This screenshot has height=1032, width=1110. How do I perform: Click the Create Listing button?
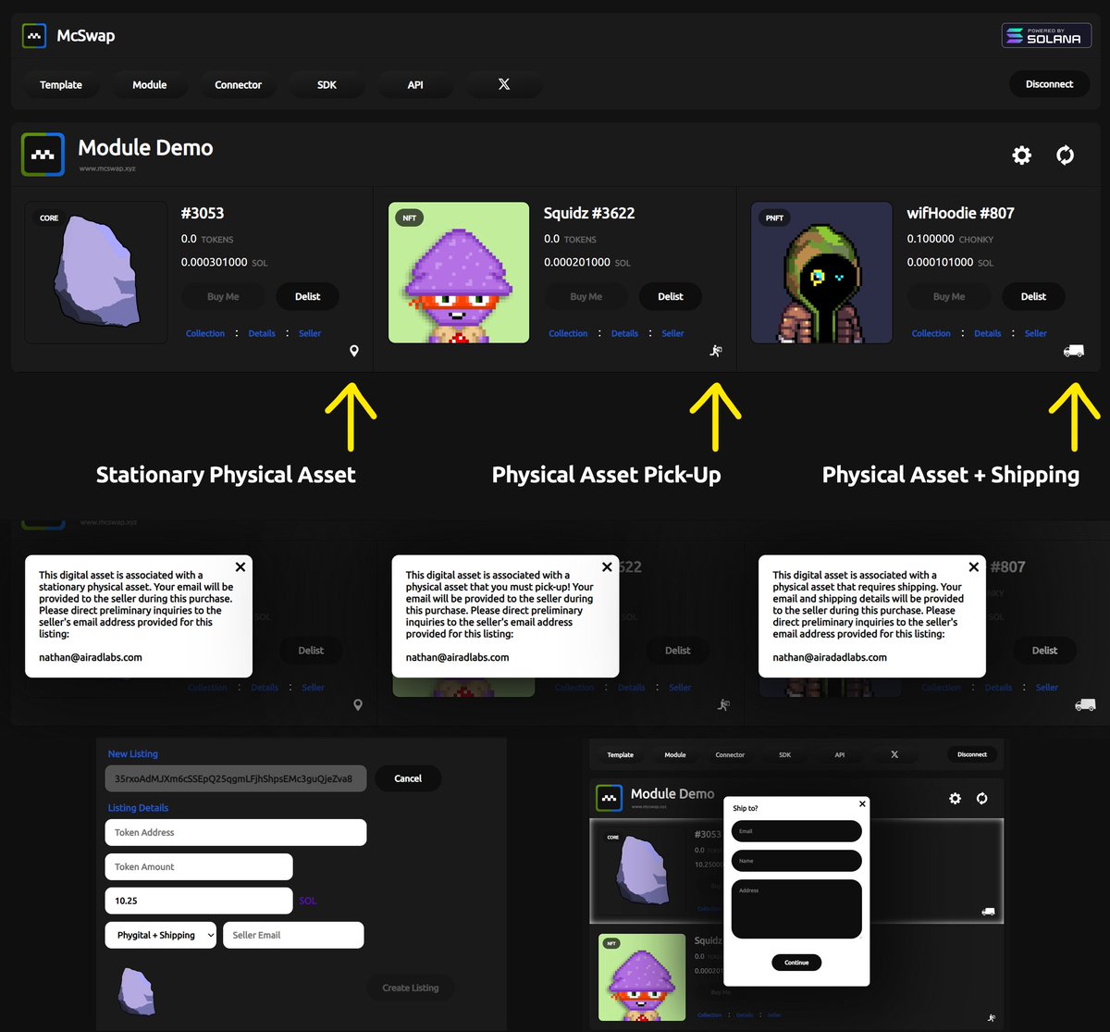click(411, 988)
